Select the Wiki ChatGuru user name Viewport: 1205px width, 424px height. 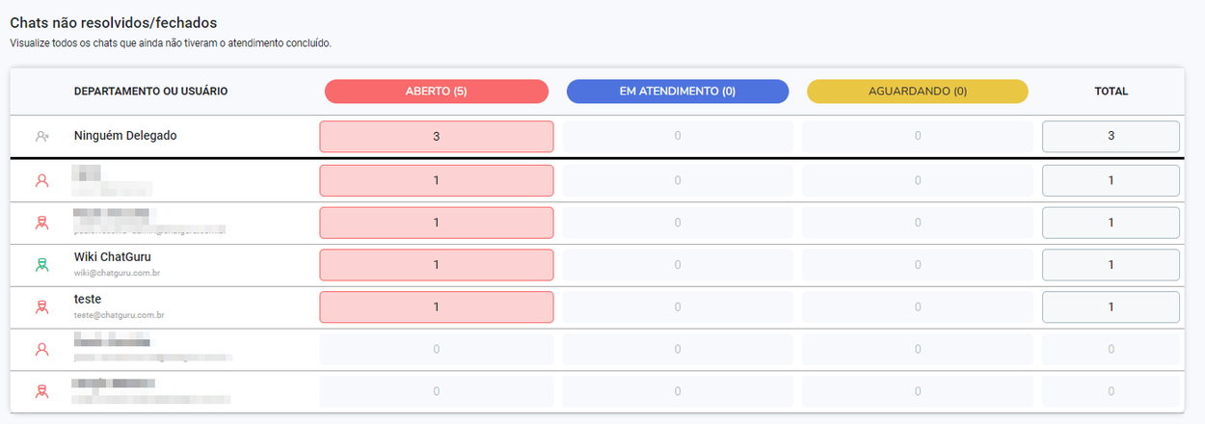113,257
